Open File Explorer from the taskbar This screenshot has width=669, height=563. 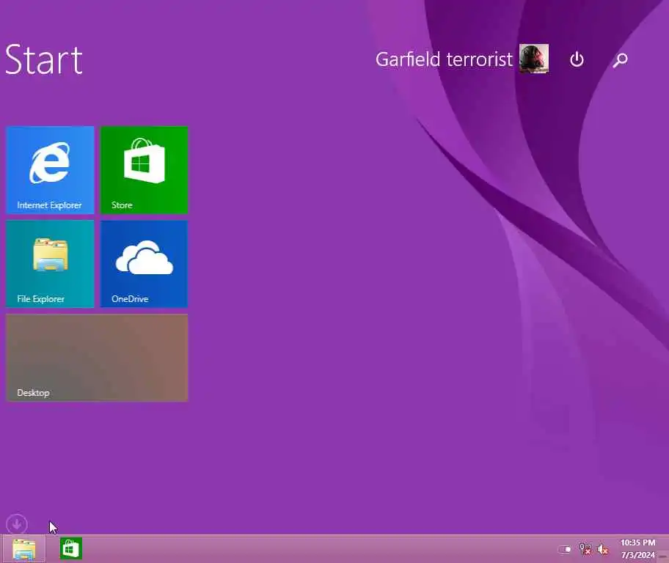24,549
